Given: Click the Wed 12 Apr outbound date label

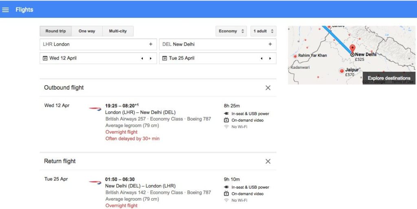Looking at the screenshot, I should point(57,106).
